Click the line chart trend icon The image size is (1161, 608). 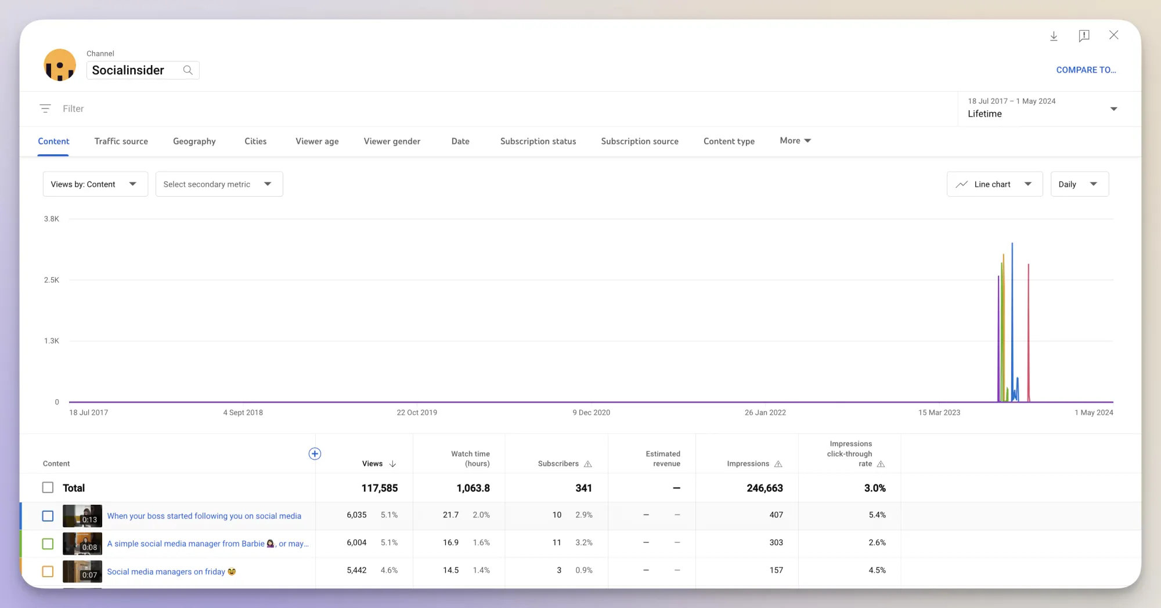(x=962, y=184)
